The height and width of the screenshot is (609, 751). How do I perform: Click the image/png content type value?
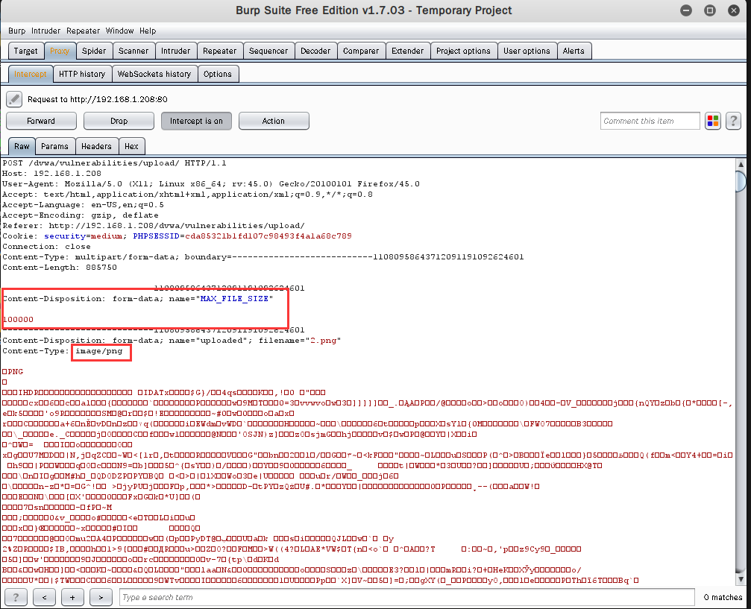(x=99, y=351)
